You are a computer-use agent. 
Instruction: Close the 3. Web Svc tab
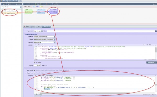(49, 26)
